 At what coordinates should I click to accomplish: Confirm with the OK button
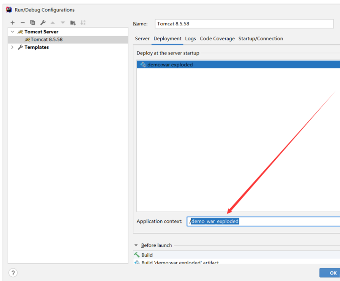330,273
